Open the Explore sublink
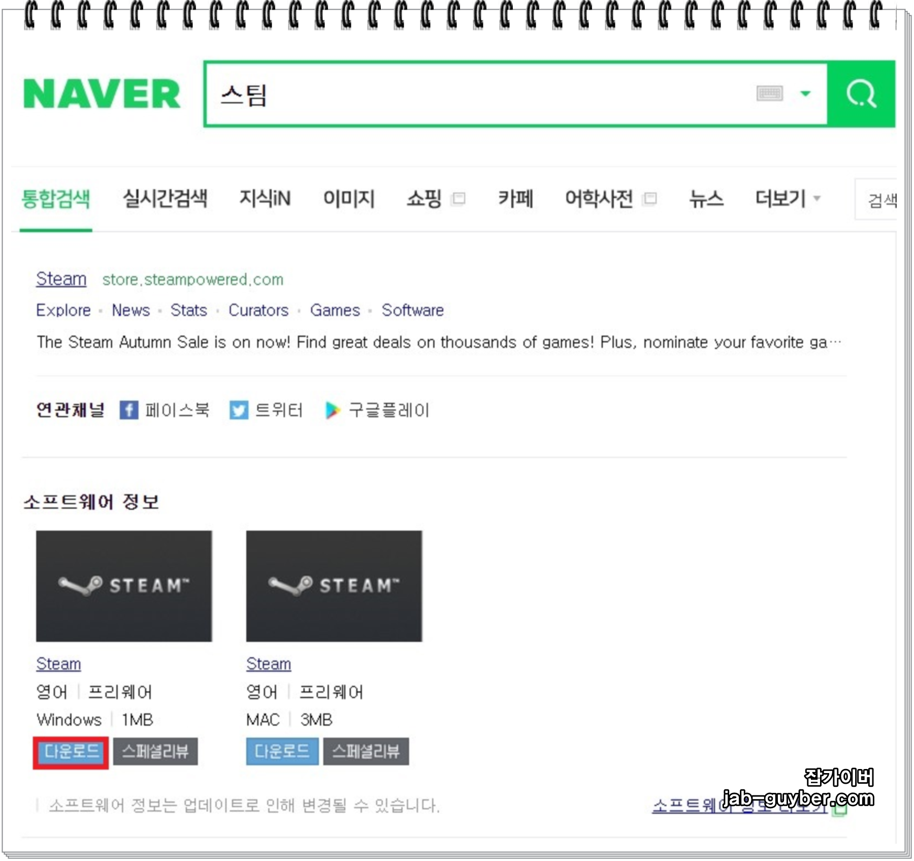914x861 pixels. click(63, 310)
